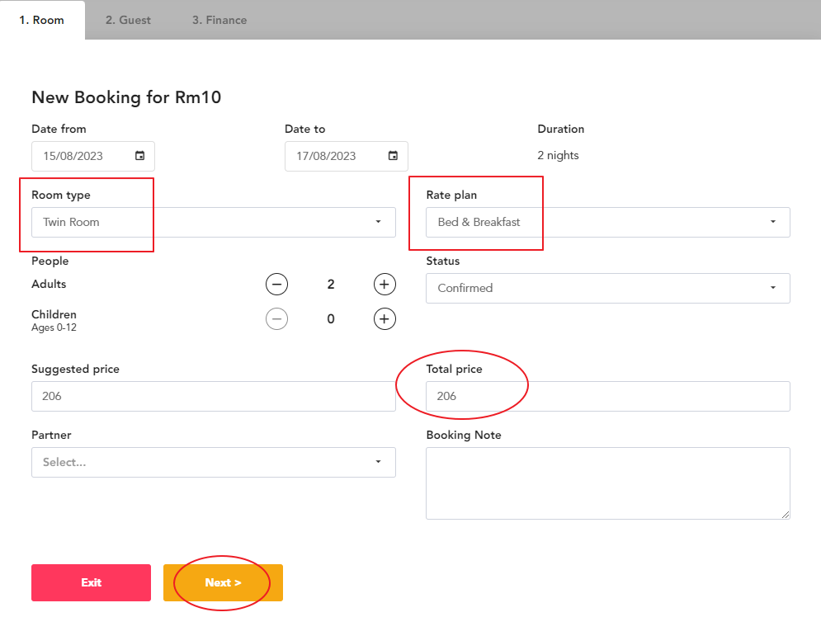The image size is (821, 617).
Task: Click the New Booking for Rm10 heading
Action: tap(126, 97)
